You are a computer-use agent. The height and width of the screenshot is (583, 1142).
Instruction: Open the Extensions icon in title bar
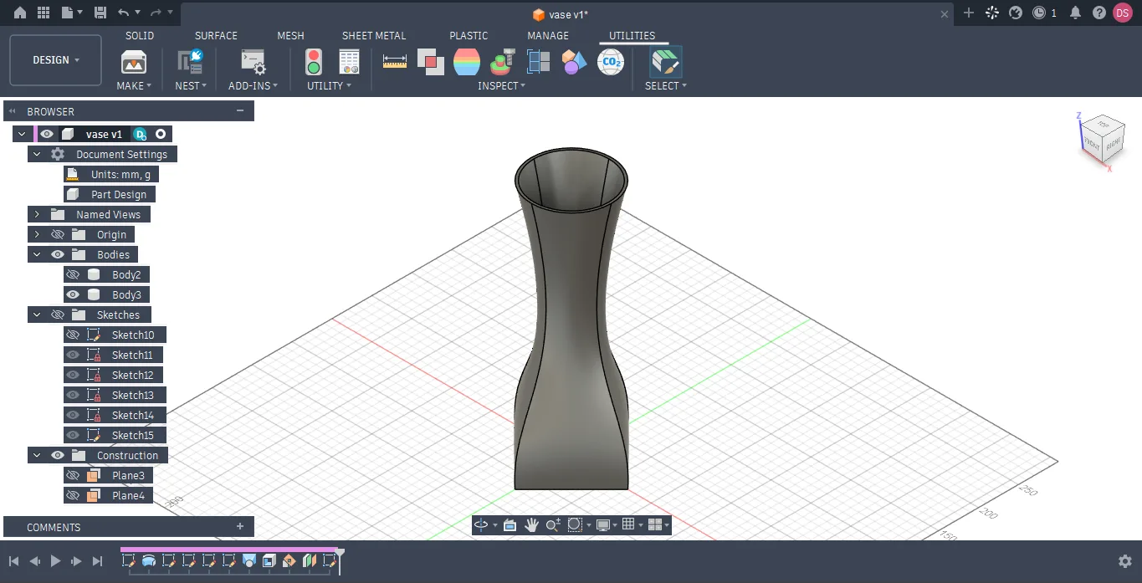(992, 13)
